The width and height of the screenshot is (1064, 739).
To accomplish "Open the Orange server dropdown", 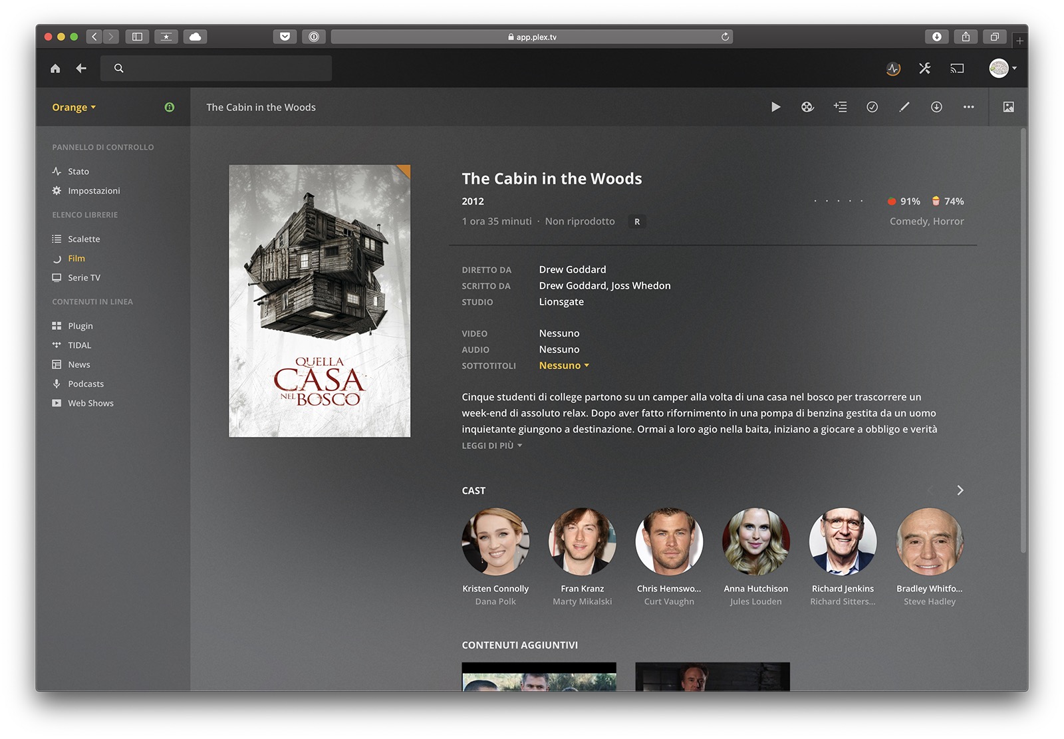I will [74, 107].
